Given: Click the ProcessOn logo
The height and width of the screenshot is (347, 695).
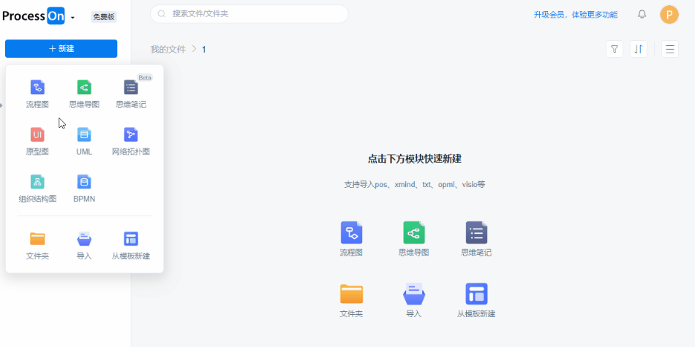Looking at the screenshot, I should [34, 16].
